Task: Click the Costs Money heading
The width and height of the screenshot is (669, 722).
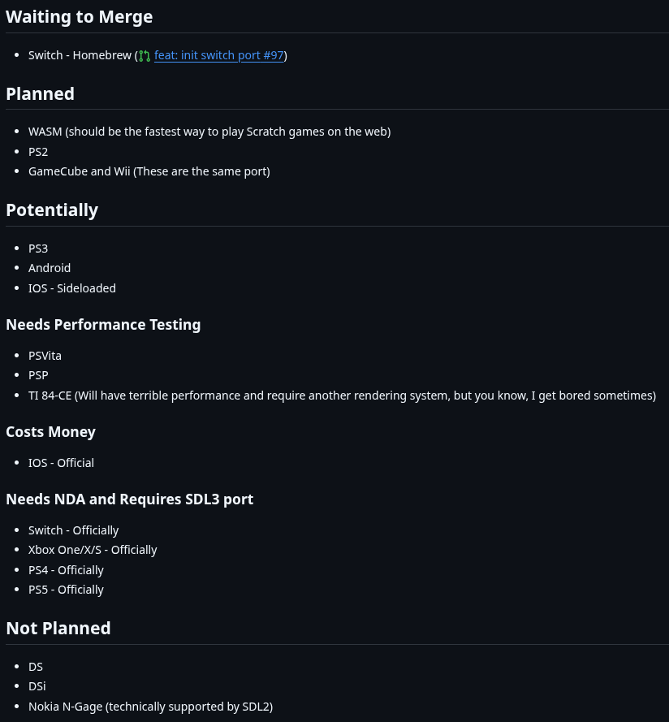Action: point(50,432)
